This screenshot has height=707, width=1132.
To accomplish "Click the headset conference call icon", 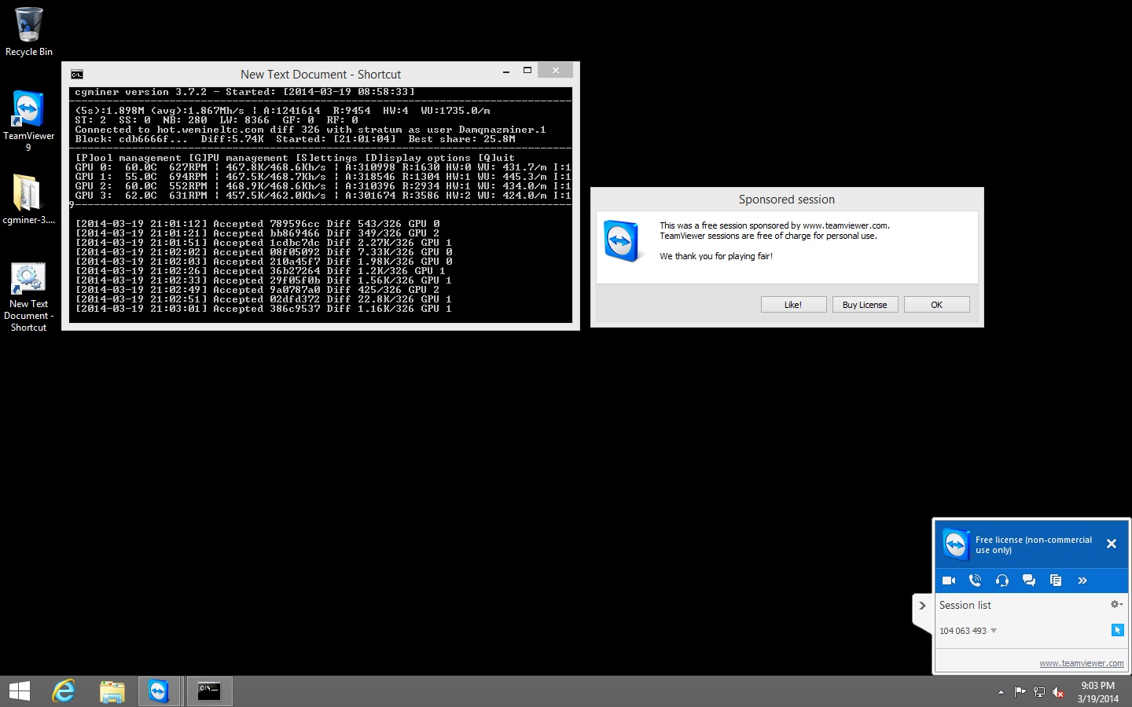I will click(1002, 581).
